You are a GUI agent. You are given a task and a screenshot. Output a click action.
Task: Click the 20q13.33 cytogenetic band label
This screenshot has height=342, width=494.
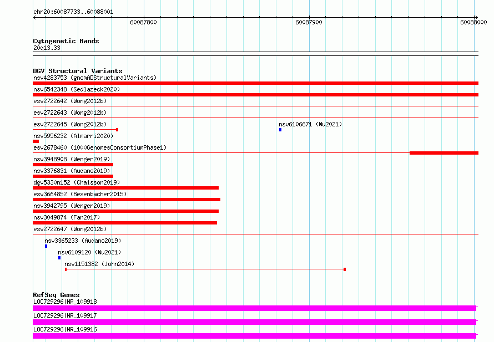(x=47, y=48)
